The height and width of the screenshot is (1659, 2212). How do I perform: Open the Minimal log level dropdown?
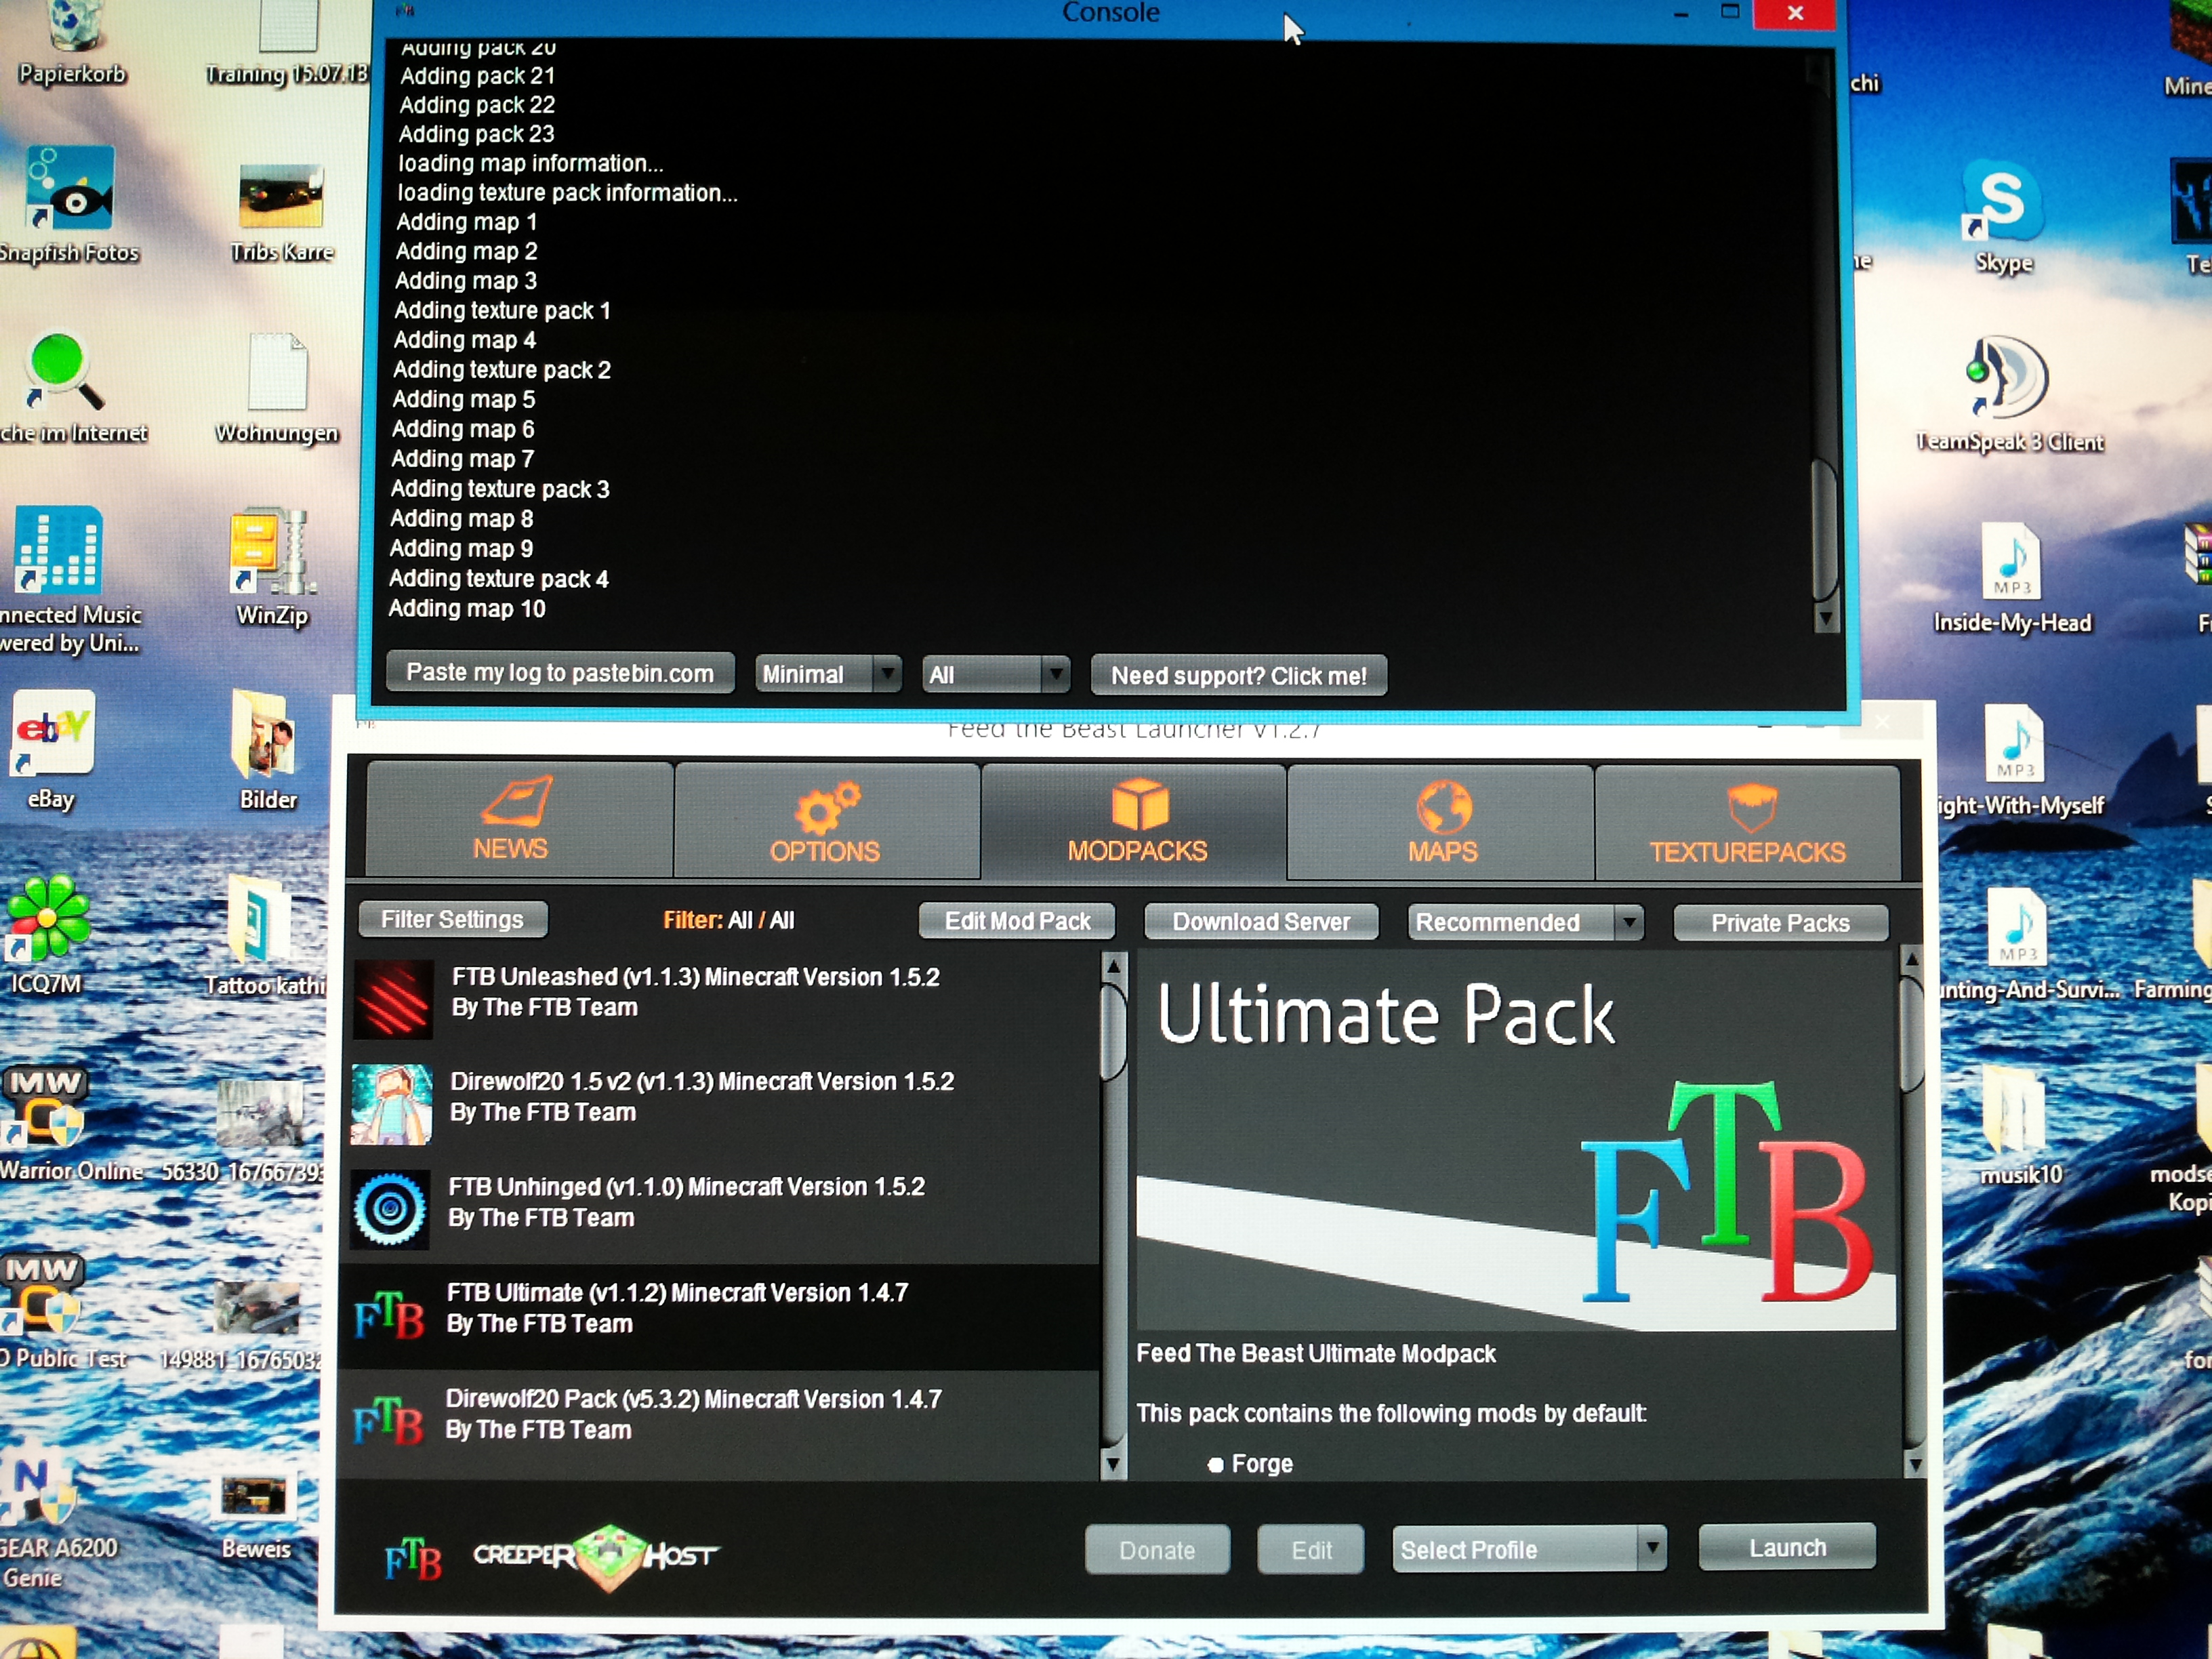point(828,674)
